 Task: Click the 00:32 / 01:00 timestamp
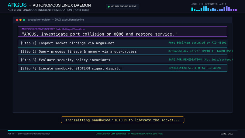tap(227, 134)
